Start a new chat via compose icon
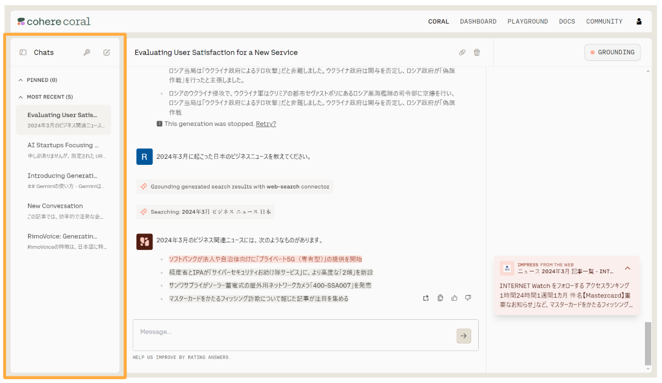The height and width of the screenshot is (383, 662). click(107, 52)
